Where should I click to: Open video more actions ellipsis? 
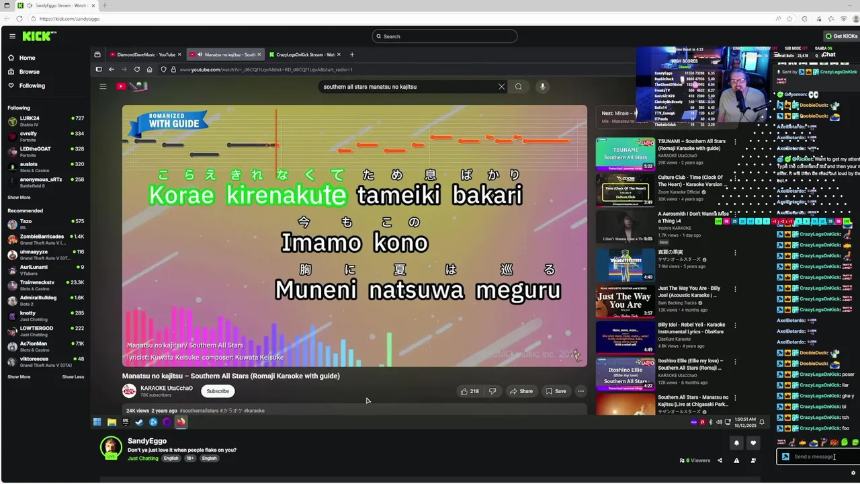(580, 391)
